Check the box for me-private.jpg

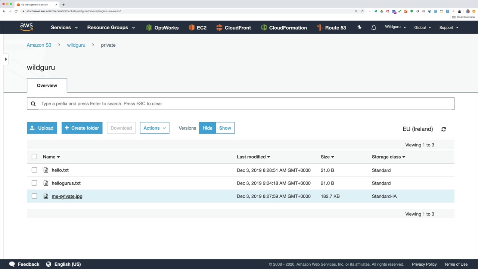point(34,196)
